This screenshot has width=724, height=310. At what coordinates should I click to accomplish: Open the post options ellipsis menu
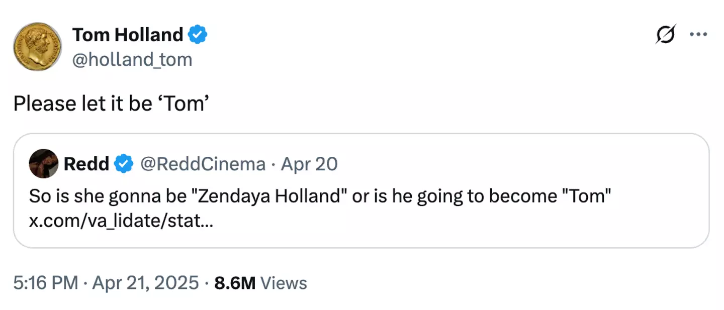point(698,35)
